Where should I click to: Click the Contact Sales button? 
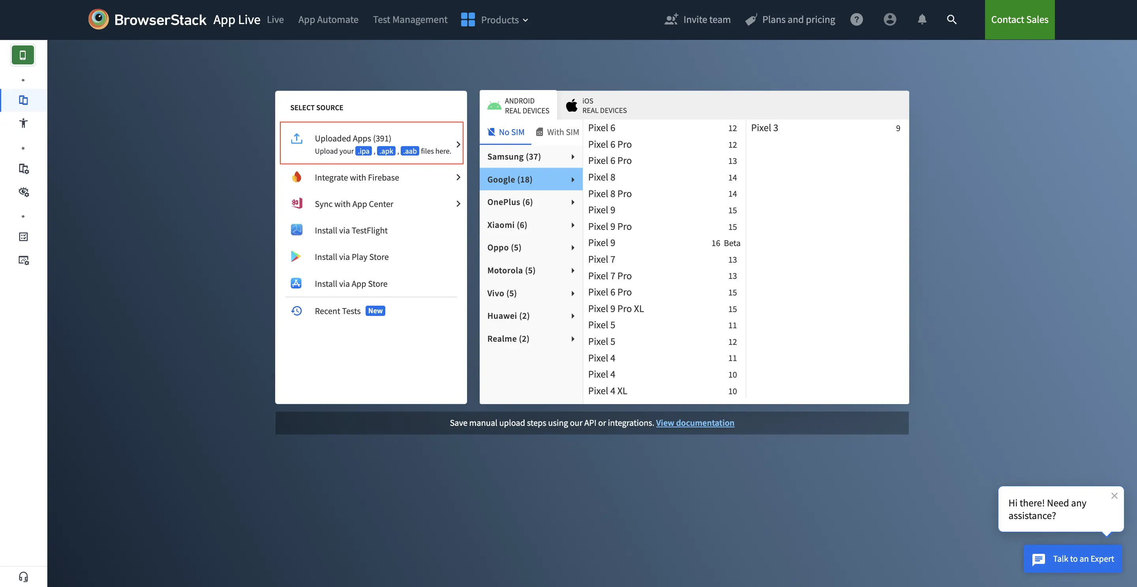[1019, 19]
